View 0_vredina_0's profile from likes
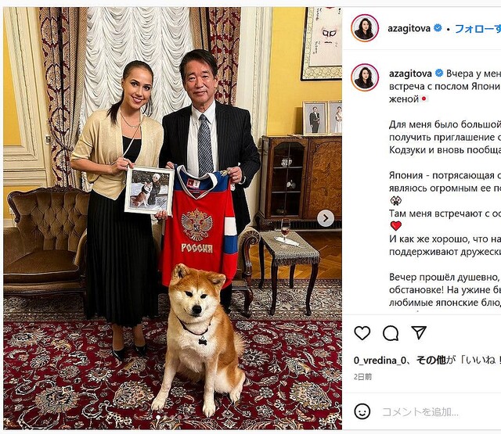This screenshot has width=501, height=434. tap(380, 360)
